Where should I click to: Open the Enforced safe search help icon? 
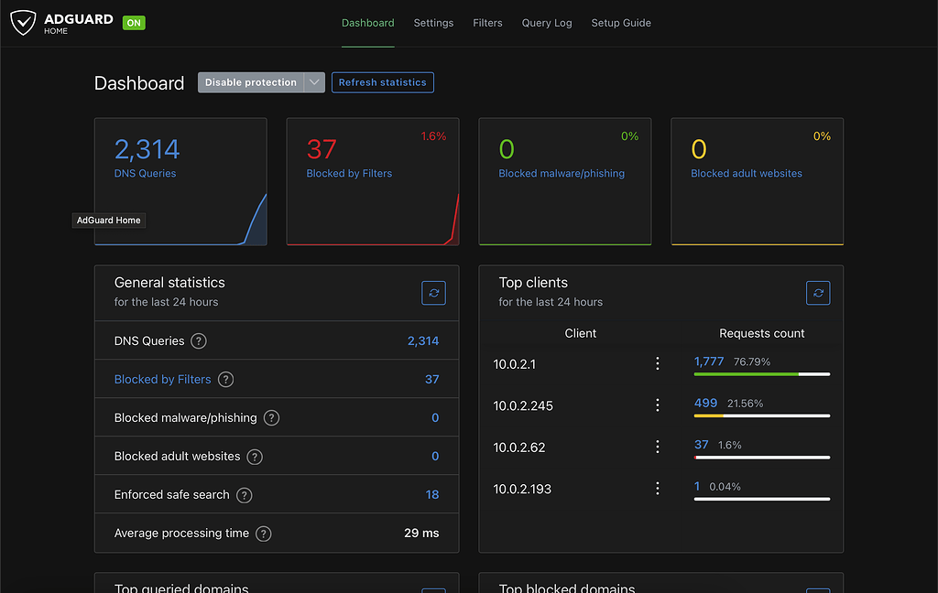click(244, 494)
